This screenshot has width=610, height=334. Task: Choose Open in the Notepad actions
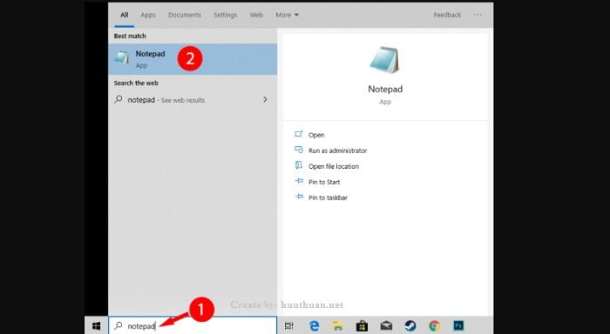316,135
